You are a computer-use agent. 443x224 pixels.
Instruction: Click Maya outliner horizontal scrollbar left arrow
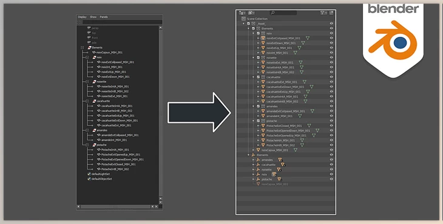(x=79, y=206)
